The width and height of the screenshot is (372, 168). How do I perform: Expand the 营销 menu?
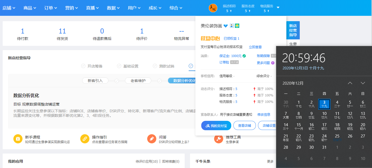(x=71, y=8)
